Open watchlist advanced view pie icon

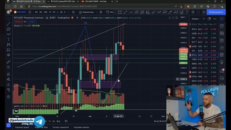(209, 19)
